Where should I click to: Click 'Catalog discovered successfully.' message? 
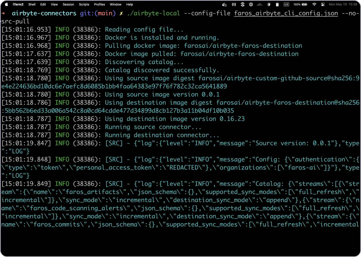point(162,70)
